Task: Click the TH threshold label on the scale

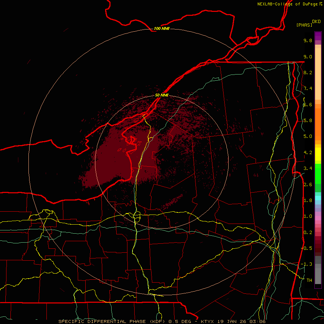Action: point(309,280)
